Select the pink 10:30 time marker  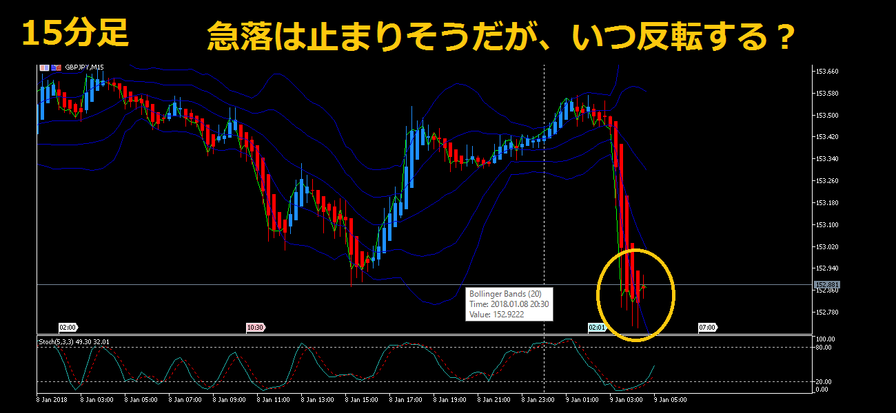[x=255, y=328]
